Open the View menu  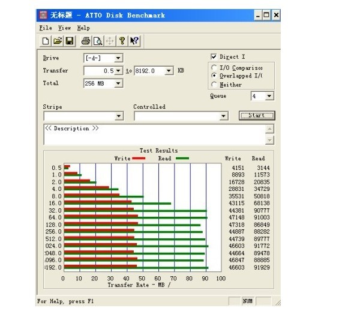coord(64,28)
